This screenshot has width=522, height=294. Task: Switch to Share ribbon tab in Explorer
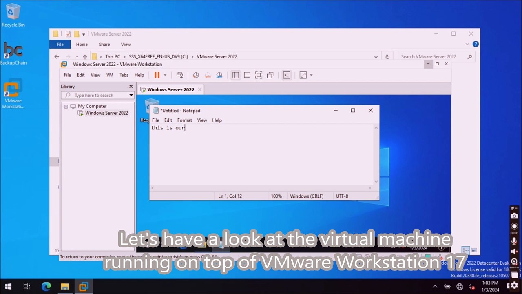[104, 45]
